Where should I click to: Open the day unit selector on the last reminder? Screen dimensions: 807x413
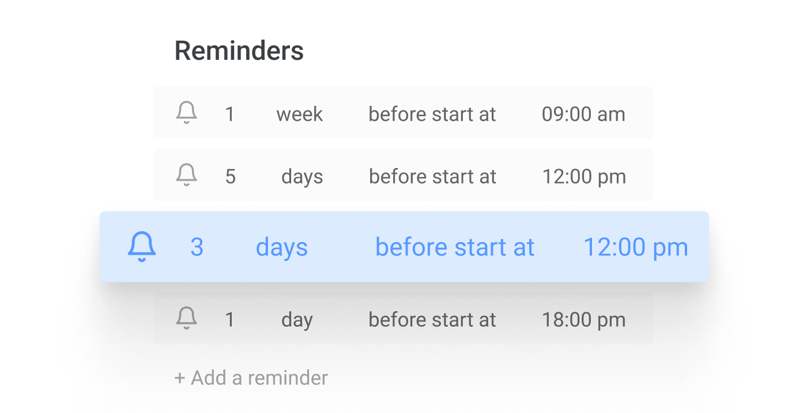pyautogui.click(x=297, y=319)
